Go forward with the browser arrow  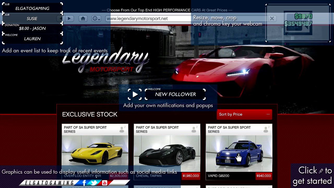point(69,19)
